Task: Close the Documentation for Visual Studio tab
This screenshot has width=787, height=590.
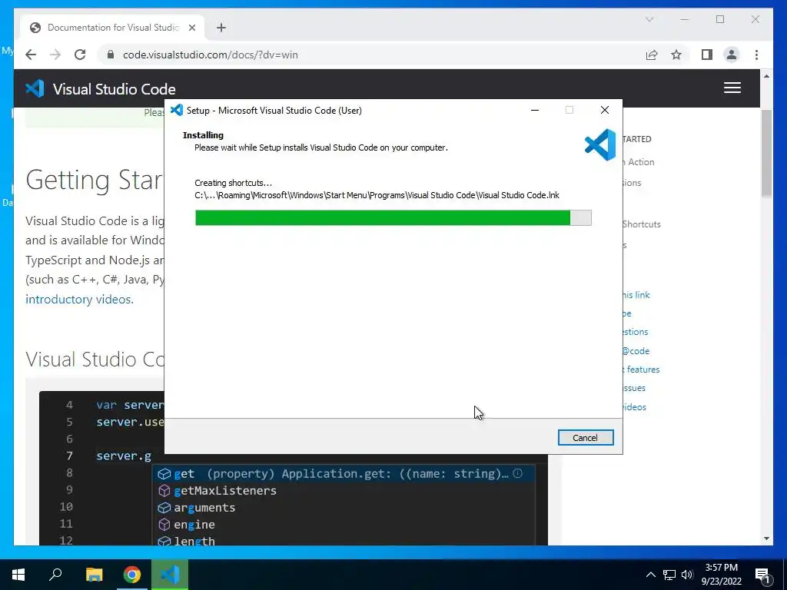Action: [x=191, y=28]
